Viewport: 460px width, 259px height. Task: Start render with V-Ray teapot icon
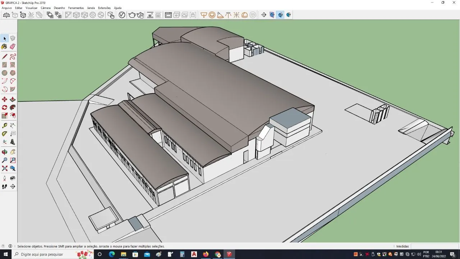point(132,15)
